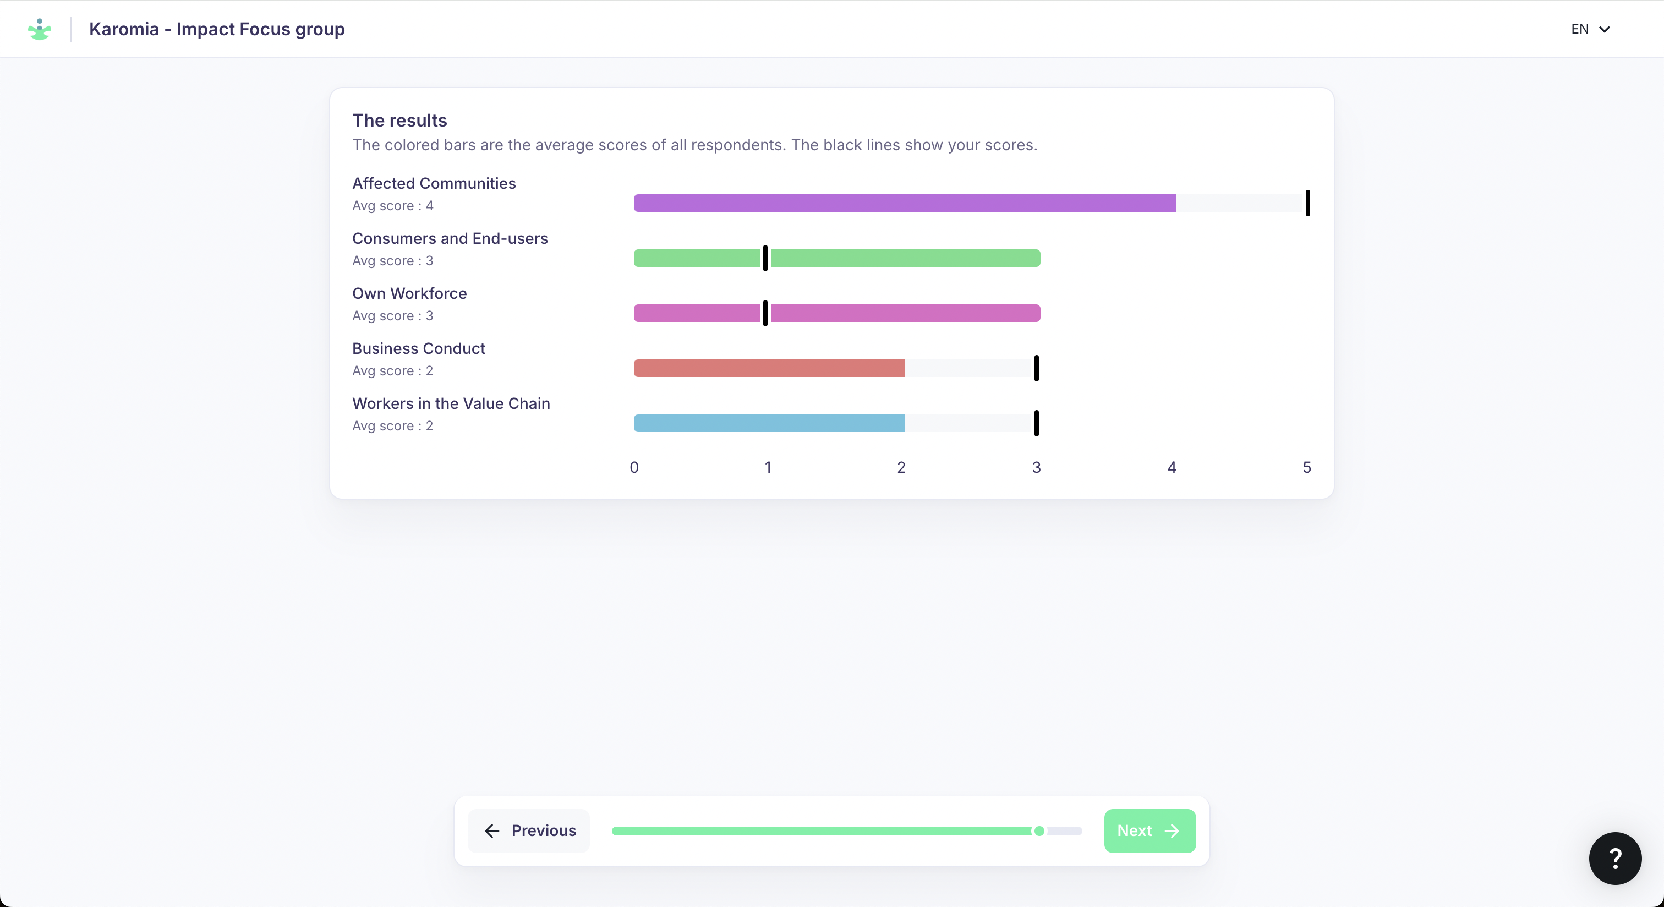
Task: Click black score marker on Business Conduct
Action: click(1036, 368)
